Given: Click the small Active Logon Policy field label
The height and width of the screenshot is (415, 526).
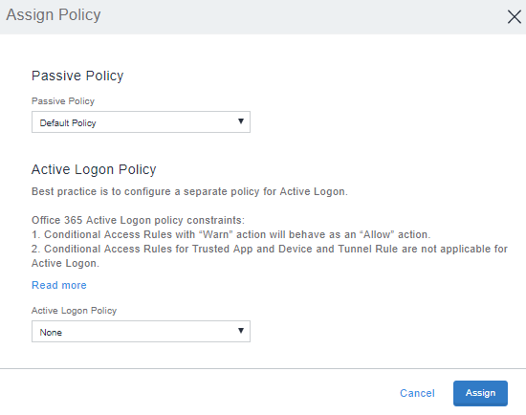Looking at the screenshot, I should tap(75, 311).
